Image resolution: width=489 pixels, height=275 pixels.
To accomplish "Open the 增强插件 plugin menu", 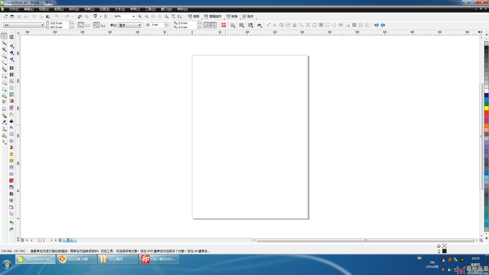I will tap(213, 16).
